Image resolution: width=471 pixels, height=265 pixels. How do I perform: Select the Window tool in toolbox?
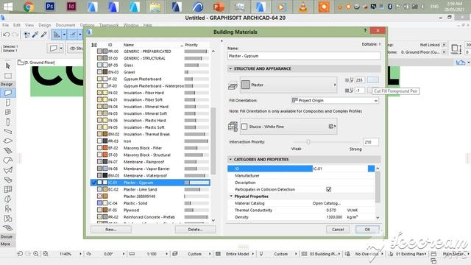[x=8, y=112]
